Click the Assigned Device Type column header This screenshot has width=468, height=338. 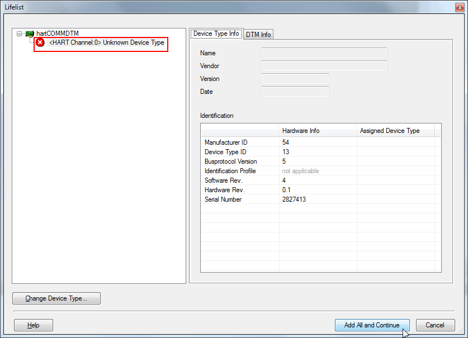pos(395,131)
